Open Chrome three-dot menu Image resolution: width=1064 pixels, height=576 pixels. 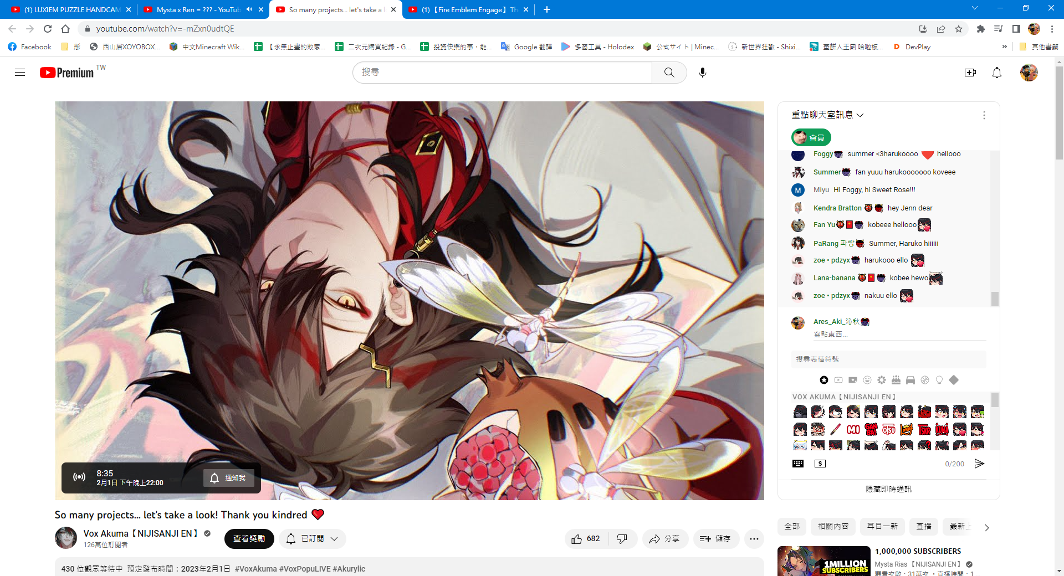tap(1052, 29)
